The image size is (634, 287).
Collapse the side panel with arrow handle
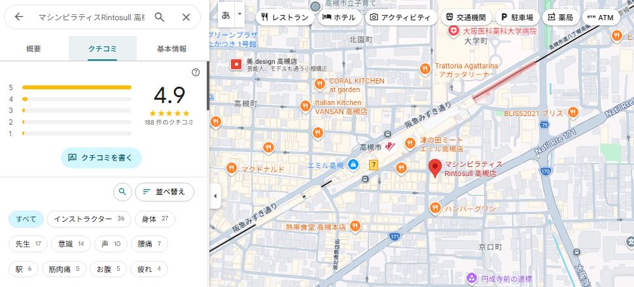point(215,196)
